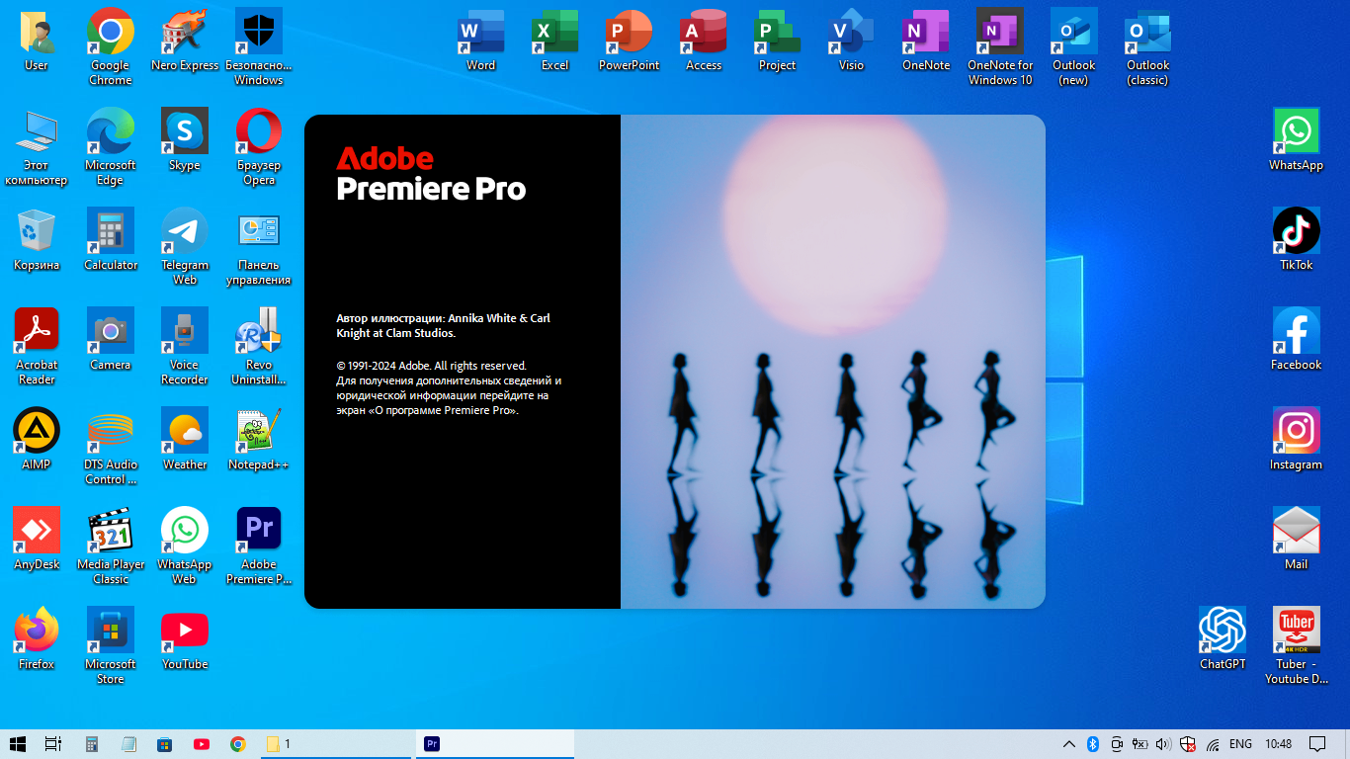Select the WhatsApp Web desktop shortcut
Viewport: 1350px width, 759px height.
pyautogui.click(x=185, y=546)
